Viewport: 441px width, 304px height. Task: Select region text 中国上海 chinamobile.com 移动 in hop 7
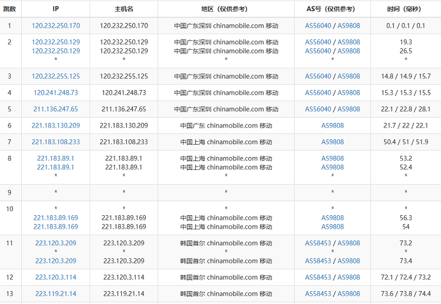coord(226,142)
